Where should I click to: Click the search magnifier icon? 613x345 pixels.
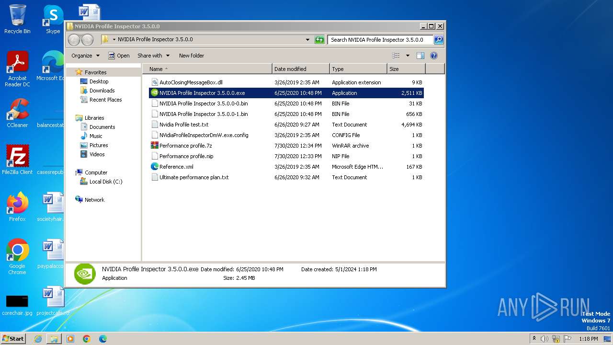pyautogui.click(x=438, y=40)
